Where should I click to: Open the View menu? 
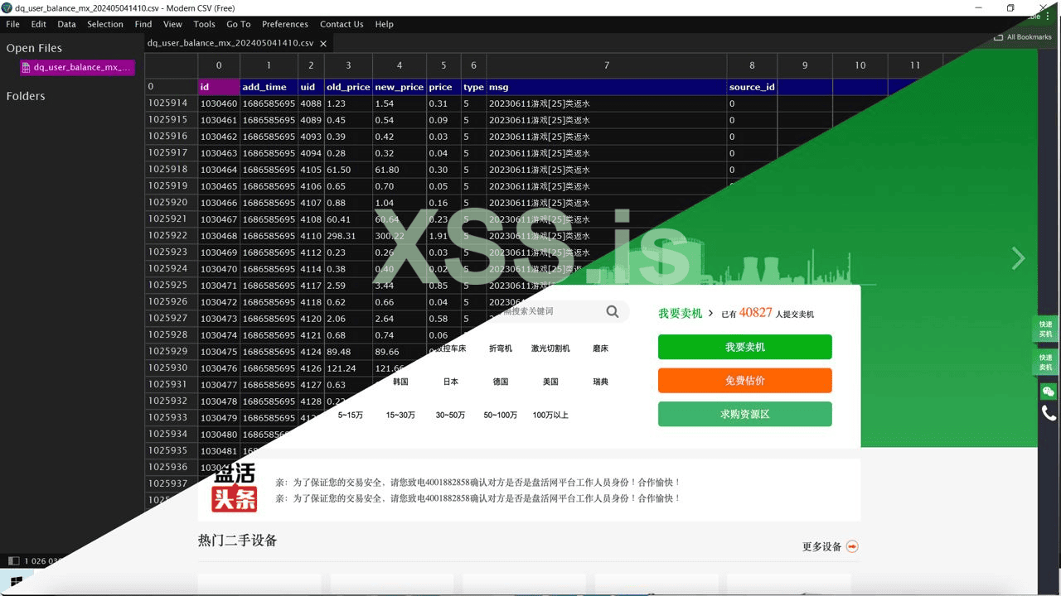pos(172,24)
